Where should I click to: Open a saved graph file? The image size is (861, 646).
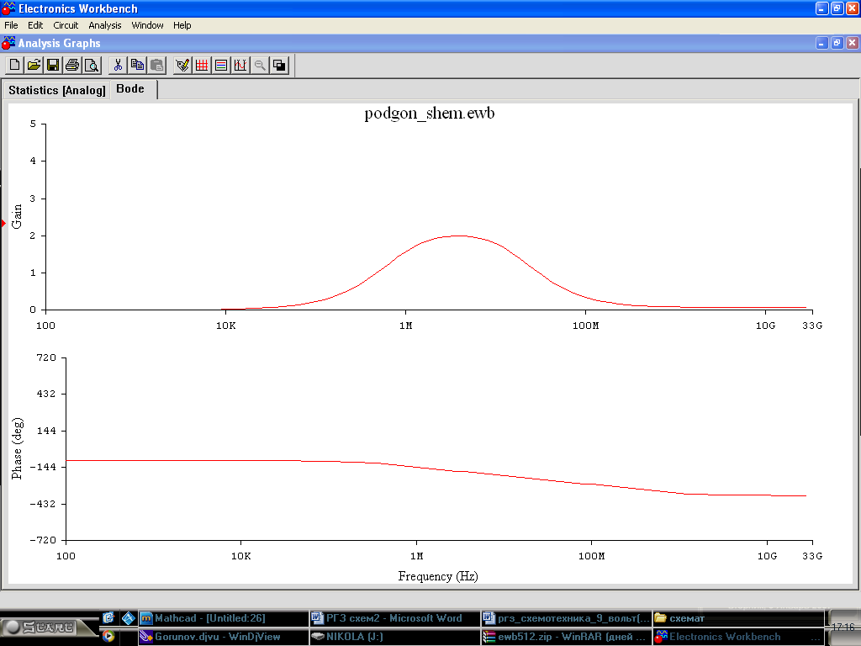(34, 66)
